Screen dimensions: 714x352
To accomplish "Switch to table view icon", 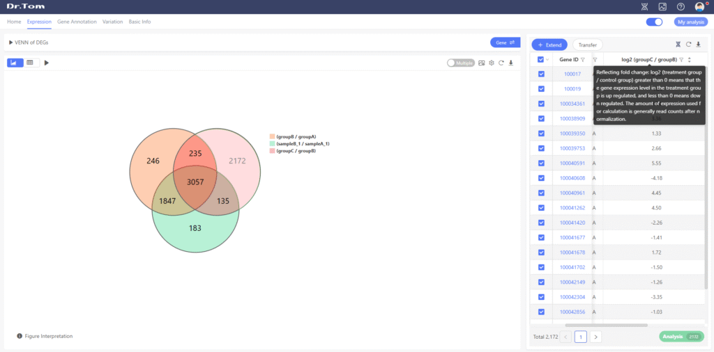I will click(x=30, y=63).
